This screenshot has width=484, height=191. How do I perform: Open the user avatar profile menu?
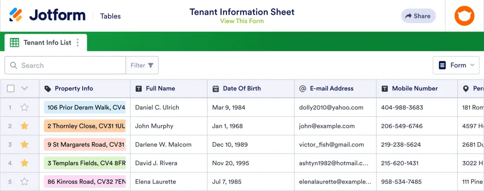pos(464,16)
